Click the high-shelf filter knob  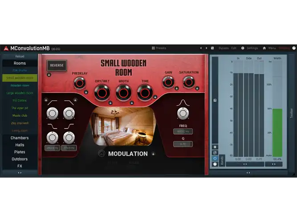tap(69, 138)
